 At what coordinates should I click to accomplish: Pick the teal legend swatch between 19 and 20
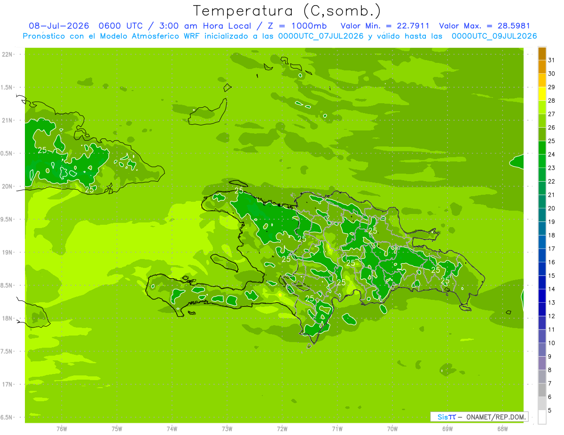click(542, 215)
